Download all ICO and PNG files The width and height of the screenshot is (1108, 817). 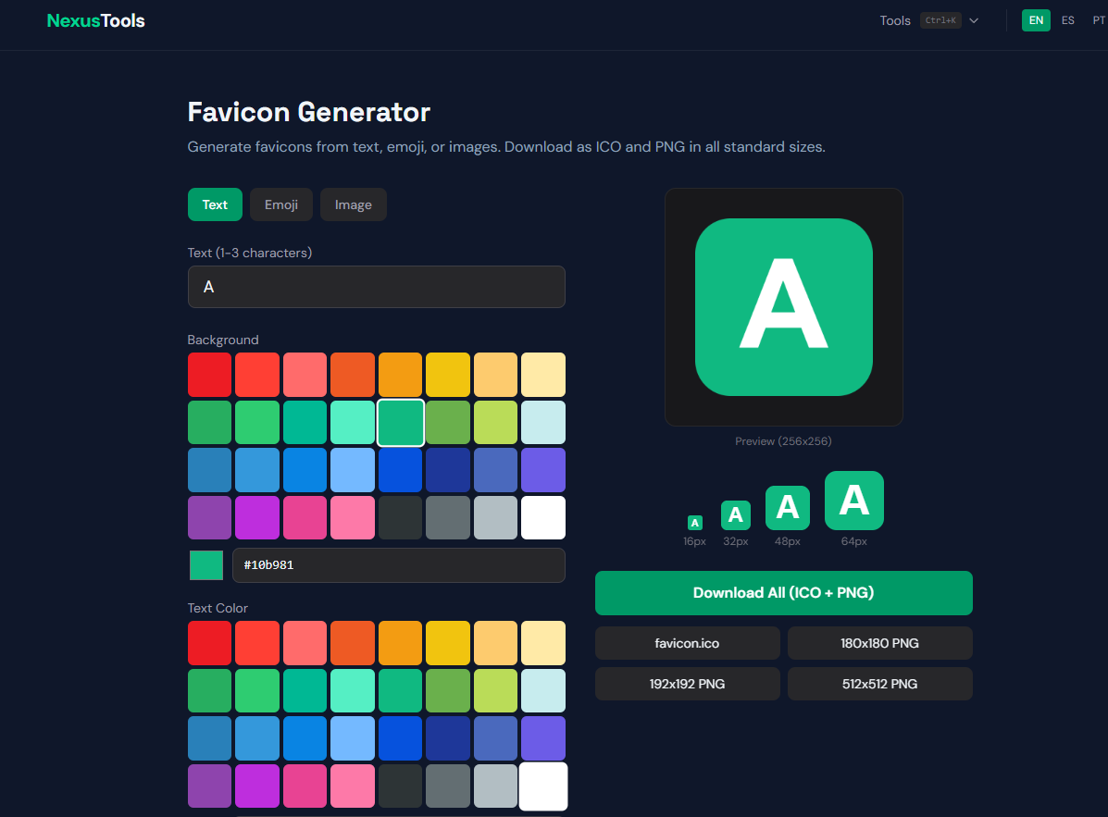click(784, 593)
